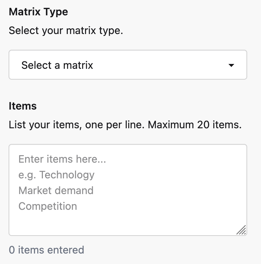Click the dropdown arrow caret icon

click(x=231, y=65)
